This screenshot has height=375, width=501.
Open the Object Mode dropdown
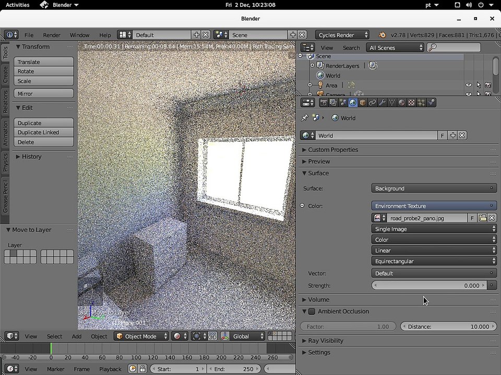pos(141,336)
